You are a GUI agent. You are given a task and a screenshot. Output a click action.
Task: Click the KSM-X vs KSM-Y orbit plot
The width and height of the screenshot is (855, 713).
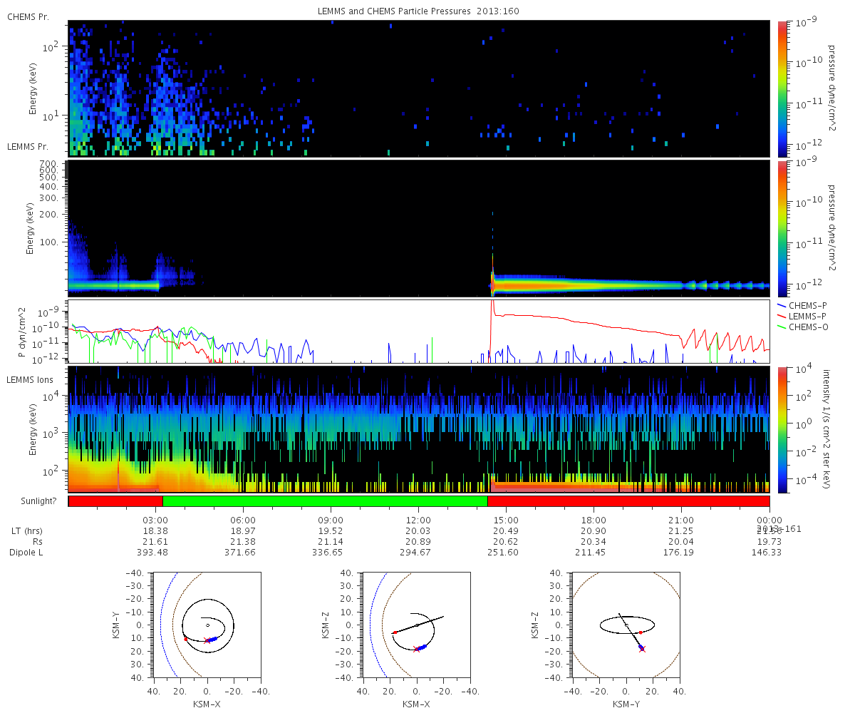tap(207, 625)
